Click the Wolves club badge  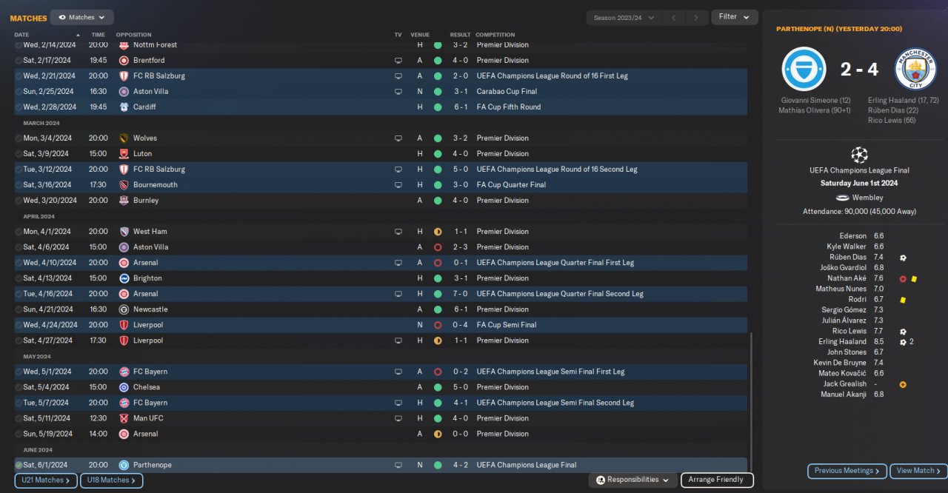(x=124, y=138)
